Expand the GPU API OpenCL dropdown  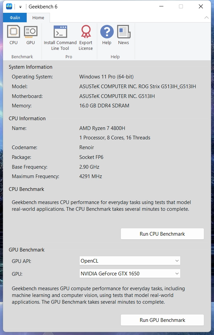point(130,261)
